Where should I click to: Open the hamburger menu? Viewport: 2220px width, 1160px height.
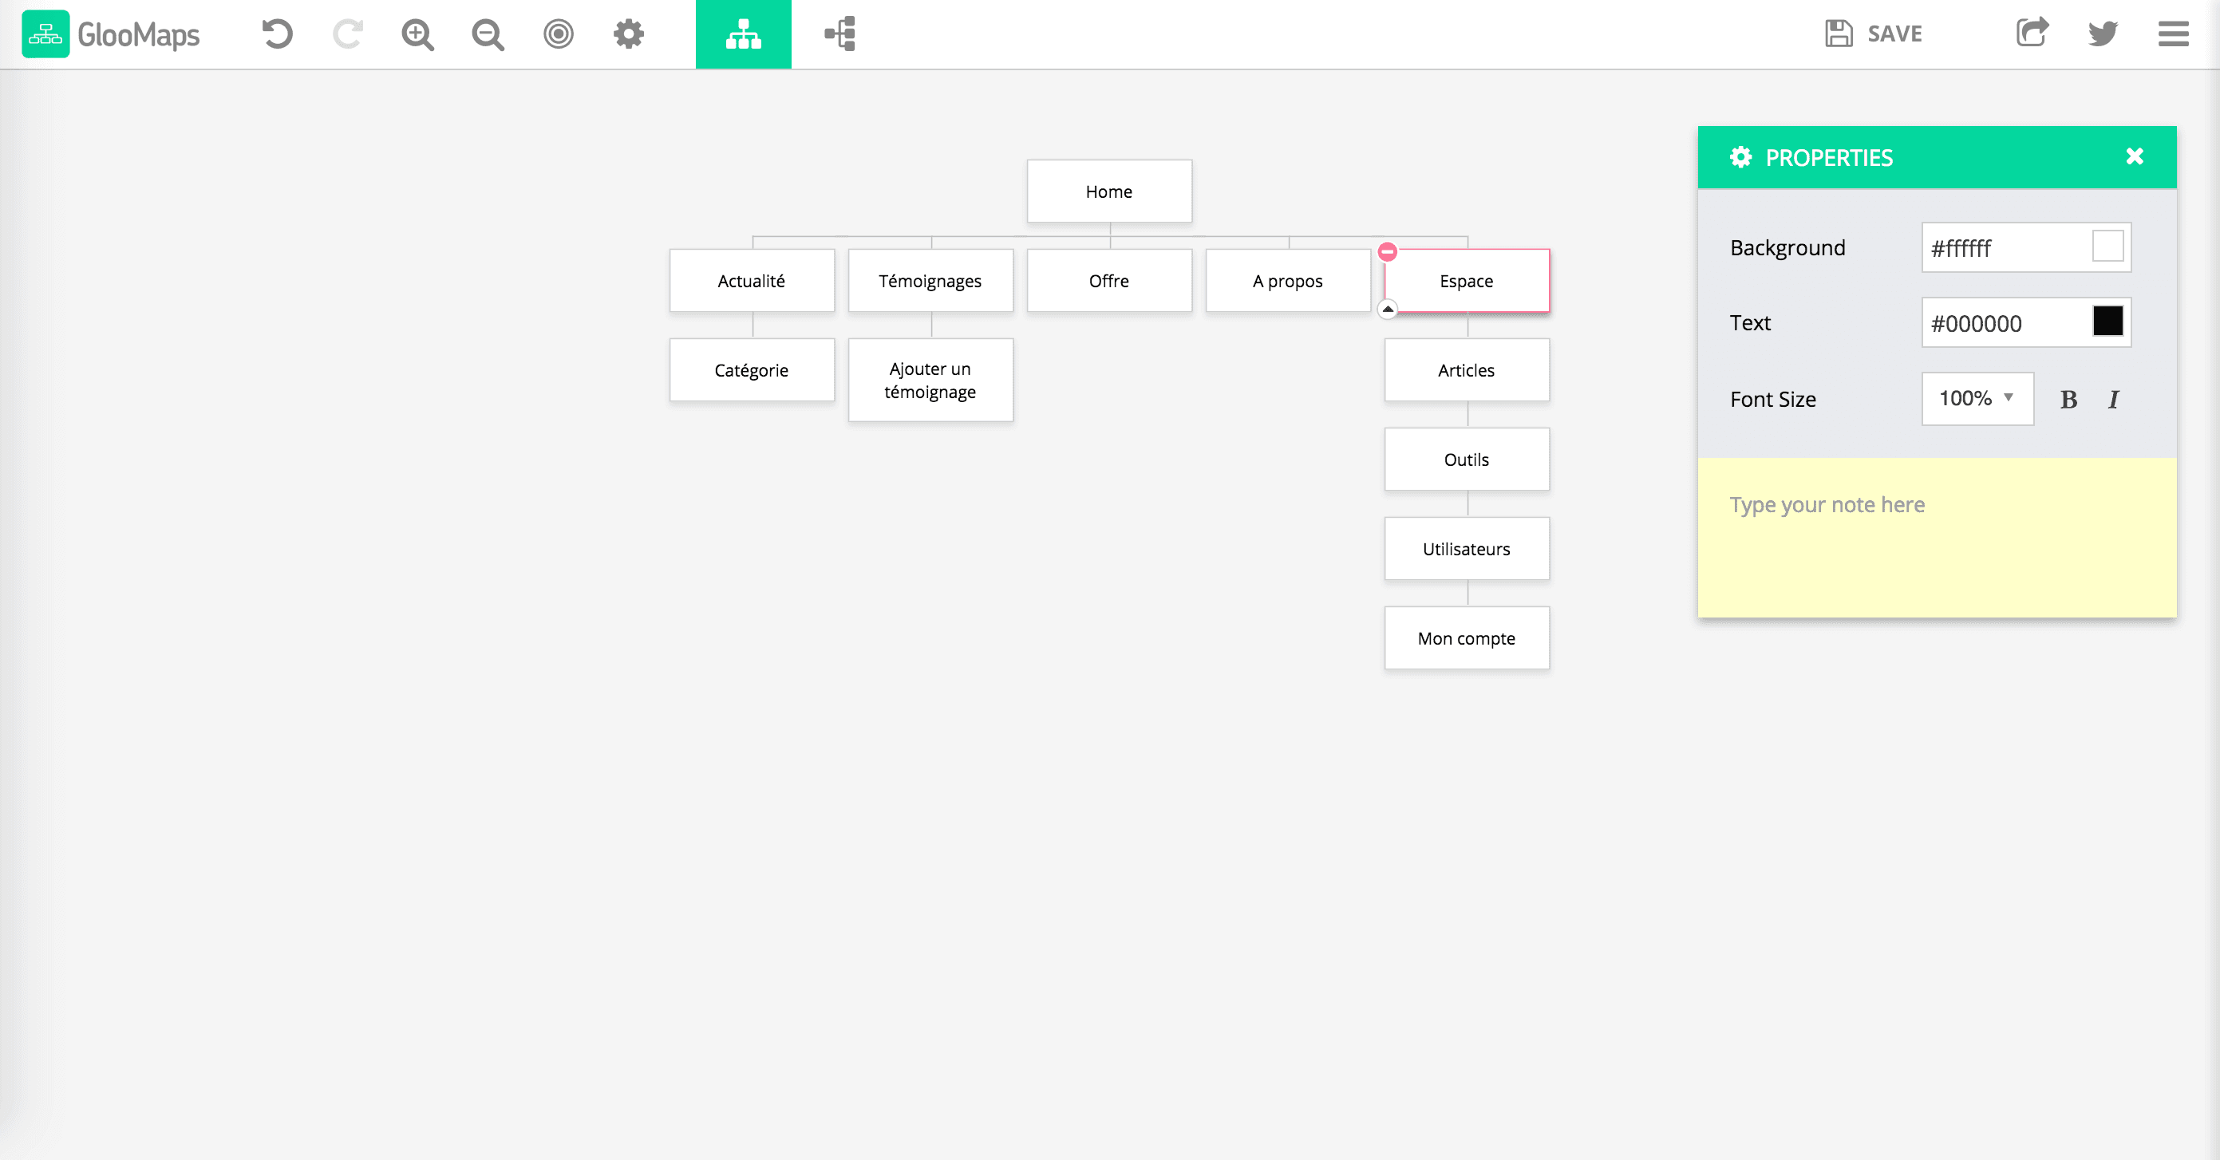tap(2174, 34)
